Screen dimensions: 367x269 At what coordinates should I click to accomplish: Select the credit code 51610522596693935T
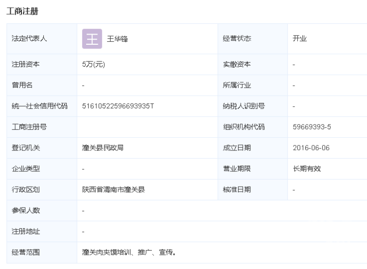[x=118, y=106]
